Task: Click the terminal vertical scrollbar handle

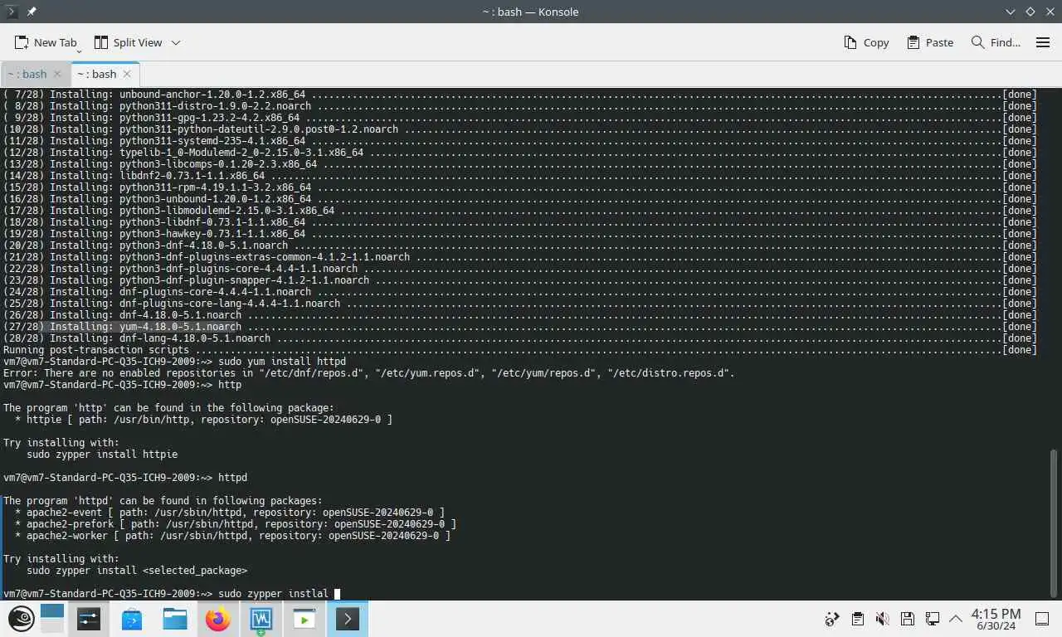Action: coord(1055,522)
